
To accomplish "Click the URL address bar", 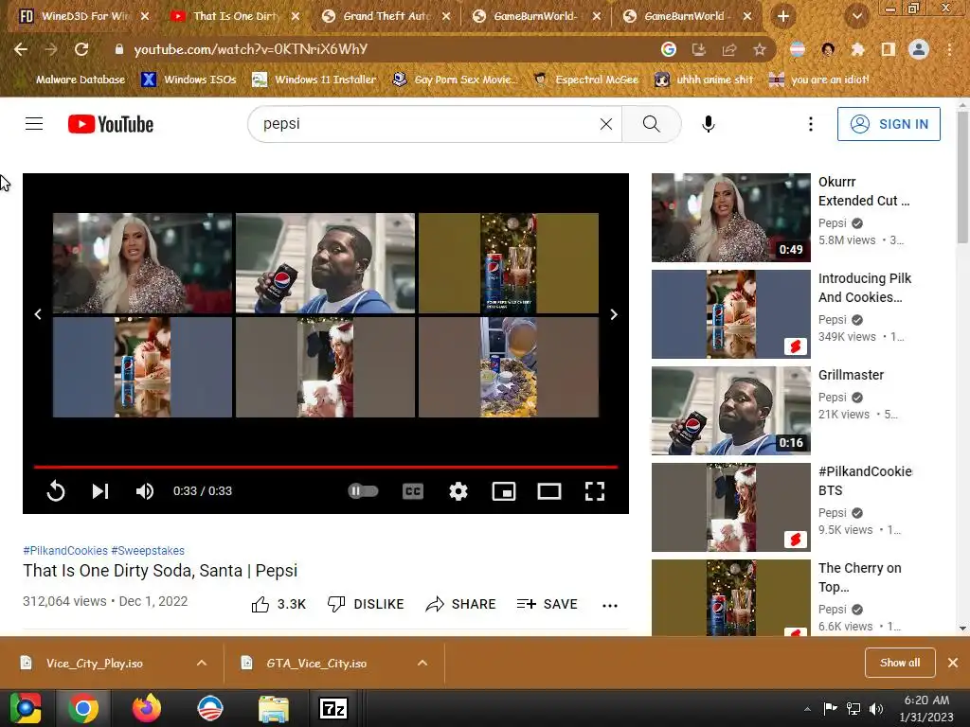I will tap(384, 49).
